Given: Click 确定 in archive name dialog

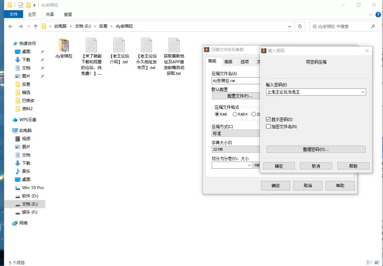Looking at the screenshot, I should point(276,186).
